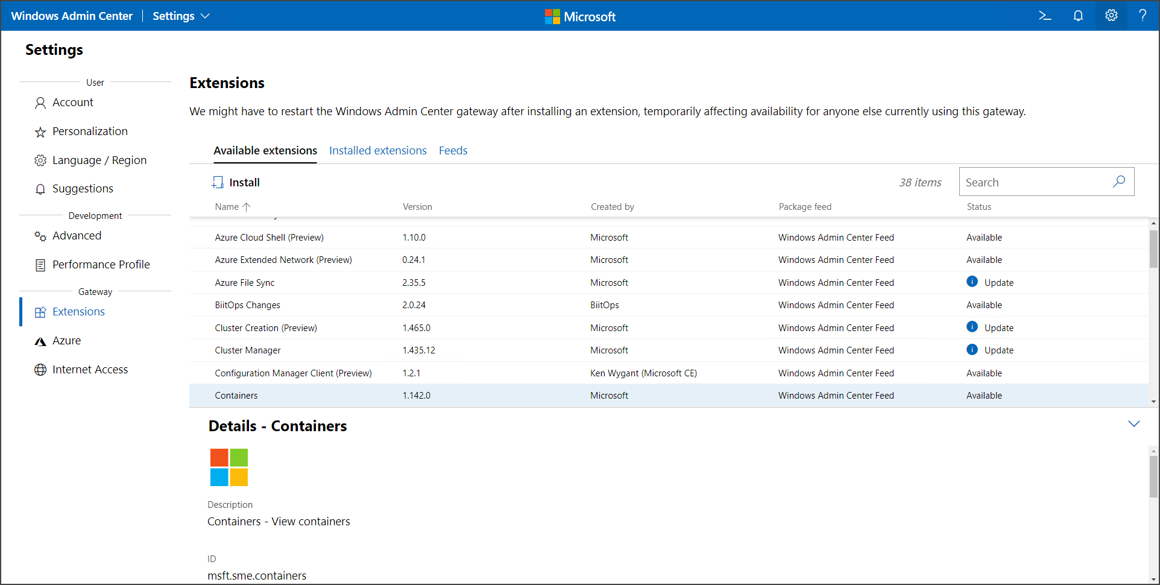Open Internet Access settings
This screenshot has height=585, width=1160.
90,370
